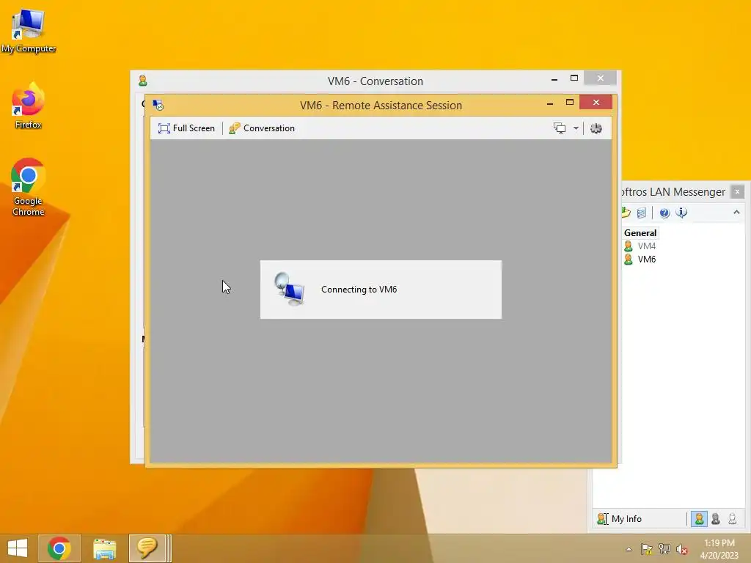Image resolution: width=751 pixels, height=563 pixels.
Task: Open the Firefox desktop shortcut
Action: click(29, 106)
